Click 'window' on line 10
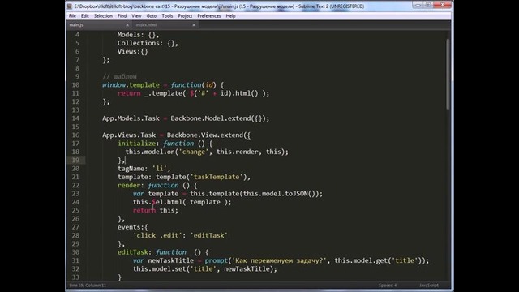Image resolution: width=519 pixels, height=292 pixels. click(x=114, y=84)
